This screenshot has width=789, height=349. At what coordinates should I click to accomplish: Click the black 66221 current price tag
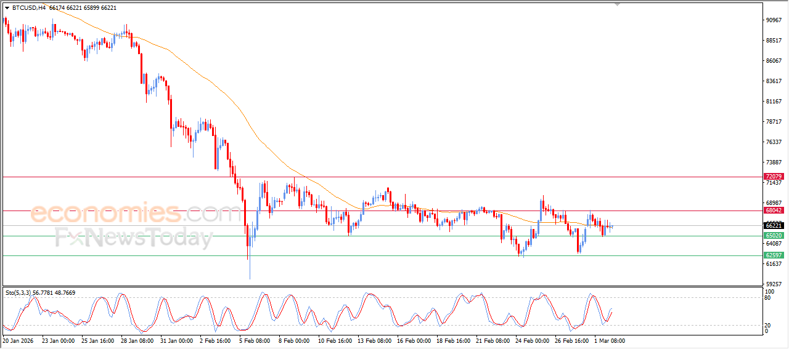pos(774,226)
